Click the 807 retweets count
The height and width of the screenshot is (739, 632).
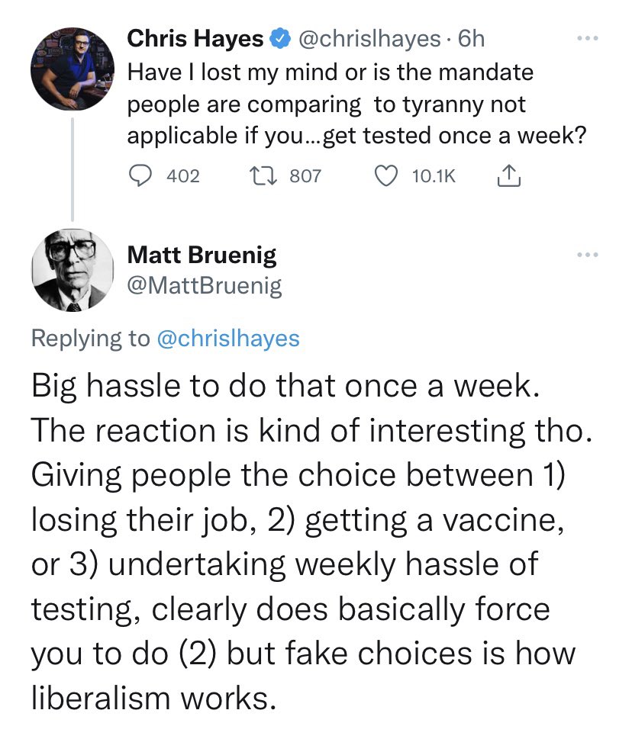point(305,176)
